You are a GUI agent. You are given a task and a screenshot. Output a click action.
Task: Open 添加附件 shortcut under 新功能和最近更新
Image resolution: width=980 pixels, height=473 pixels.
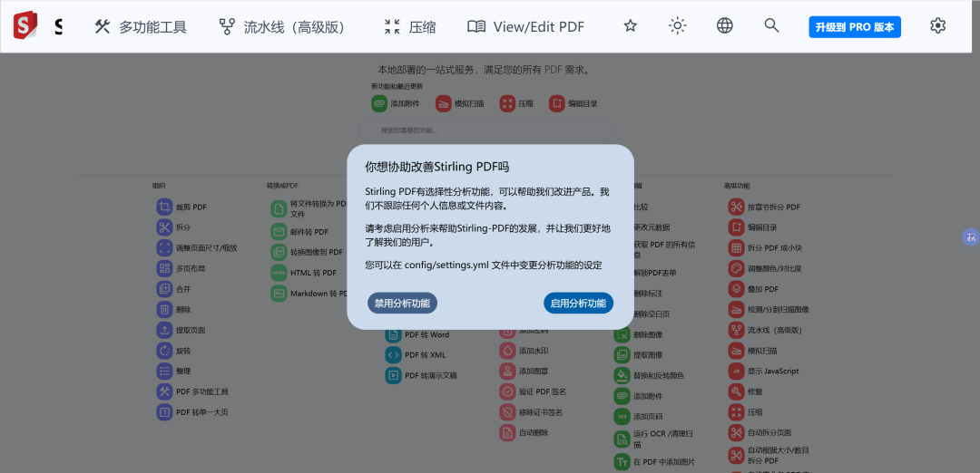tap(396, 103)
